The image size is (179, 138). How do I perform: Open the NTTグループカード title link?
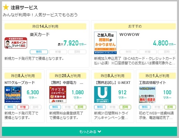click(20, 83)
